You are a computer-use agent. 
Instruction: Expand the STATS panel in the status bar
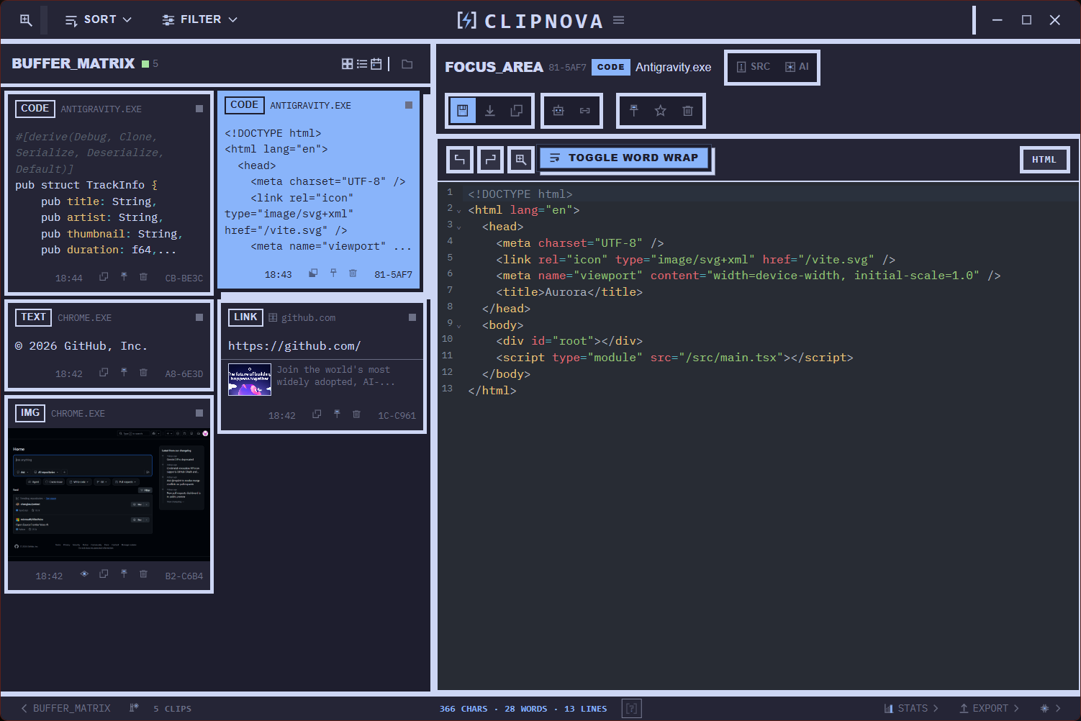tap(912, 709)
